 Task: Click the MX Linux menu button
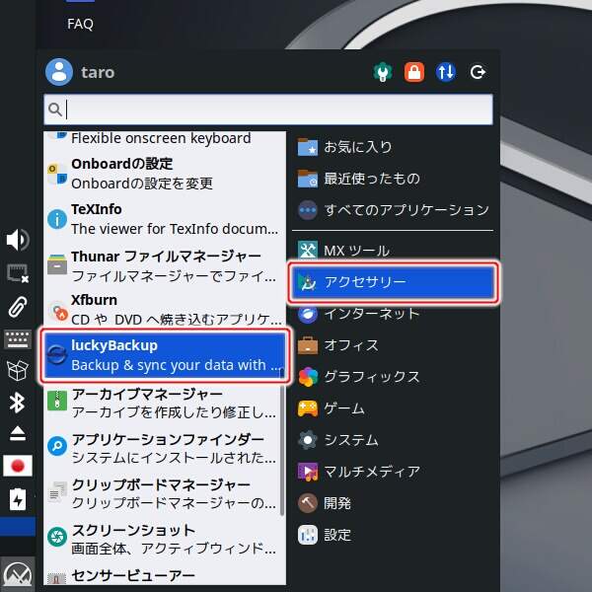(x=18, y=574)
